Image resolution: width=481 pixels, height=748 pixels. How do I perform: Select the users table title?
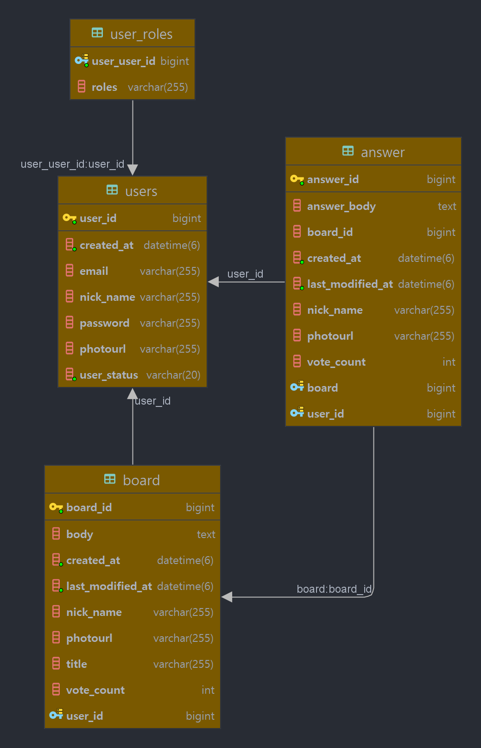tap(141, 191)
